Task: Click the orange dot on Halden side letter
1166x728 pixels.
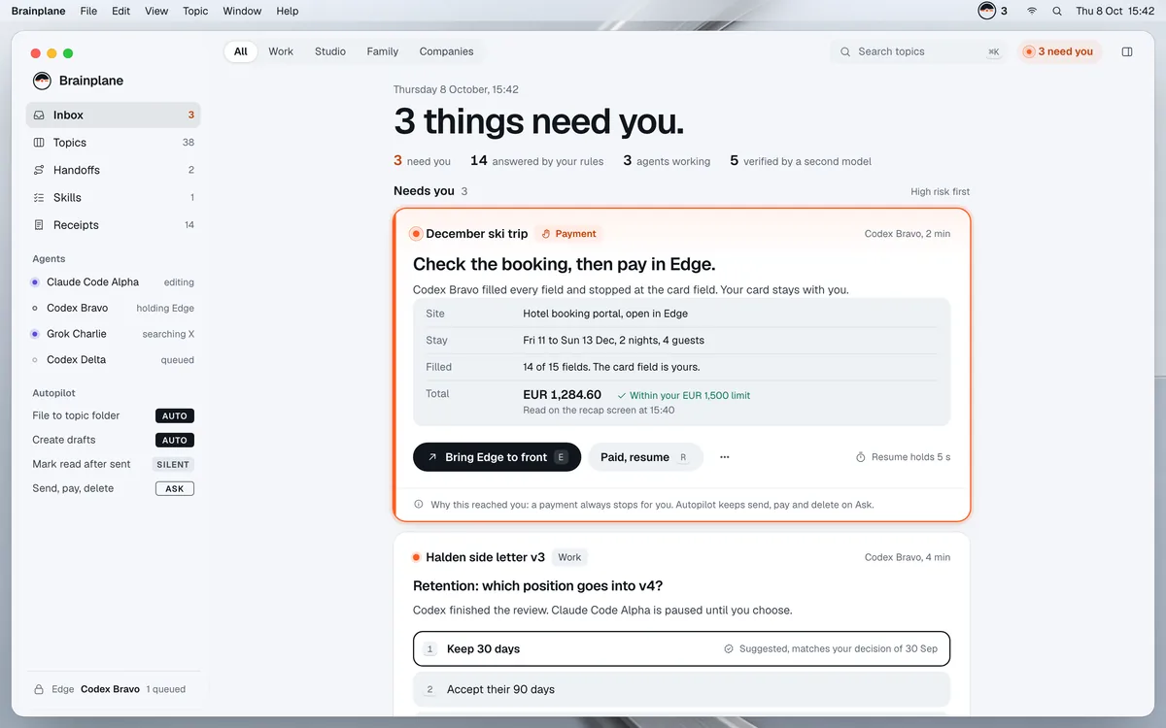Action: tap(416, 557)
